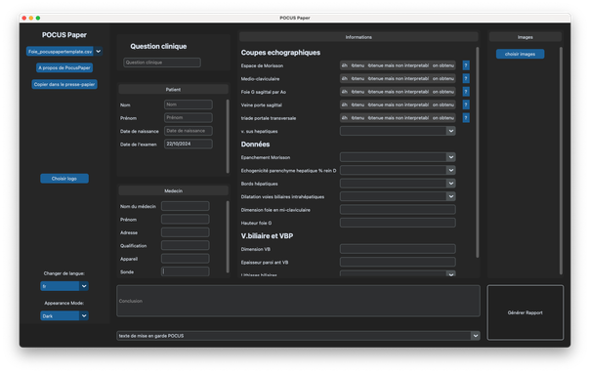
Task: Open help for Foie G sagittal par Ao
Action: click(466, 92)
